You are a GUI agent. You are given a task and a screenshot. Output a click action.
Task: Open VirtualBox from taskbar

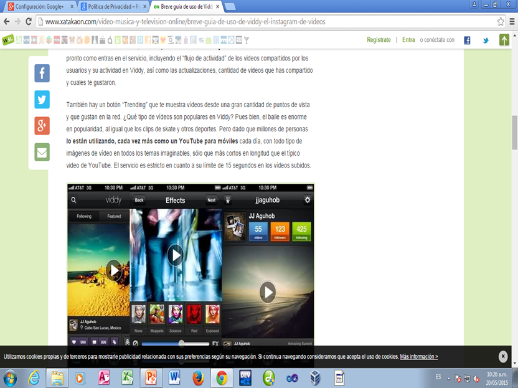click(x=315, y=378)
